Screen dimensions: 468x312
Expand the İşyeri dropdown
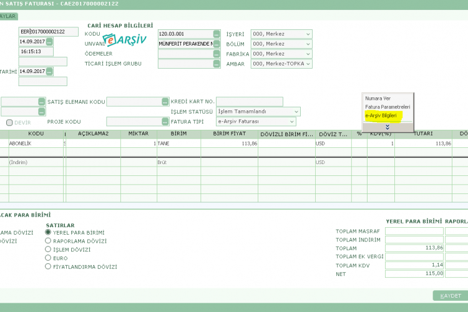pos(308,34)
